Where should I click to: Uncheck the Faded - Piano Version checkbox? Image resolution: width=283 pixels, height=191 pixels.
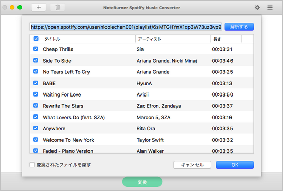coord(36,150)
